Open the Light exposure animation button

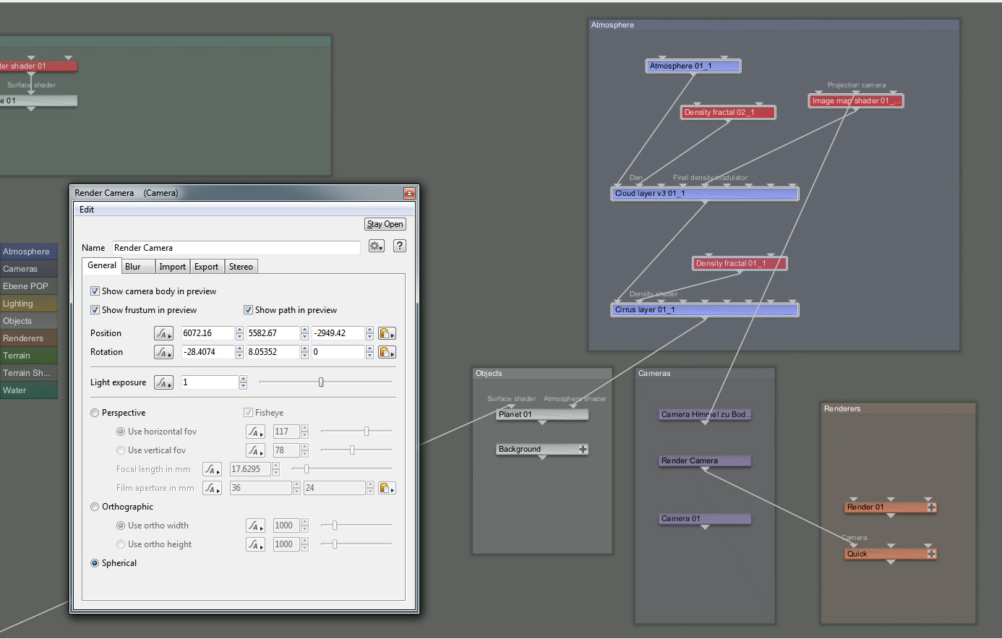pos(163,382)
